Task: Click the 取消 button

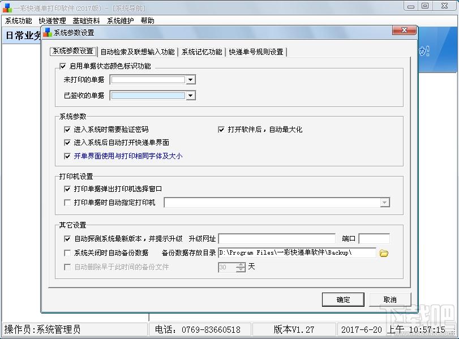Action: pos(390,299)
